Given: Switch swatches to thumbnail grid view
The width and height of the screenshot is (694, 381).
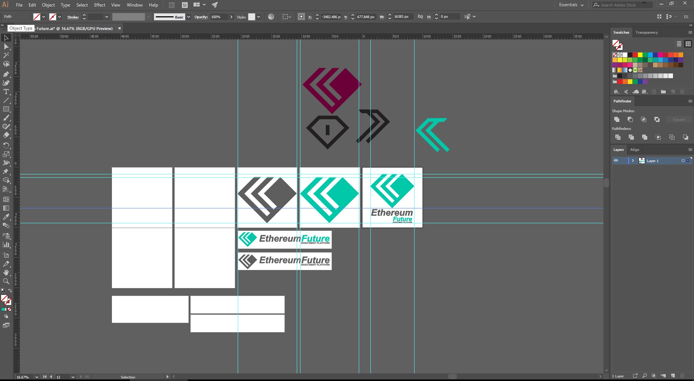Looking at the screenshot, I should point(688,44).
